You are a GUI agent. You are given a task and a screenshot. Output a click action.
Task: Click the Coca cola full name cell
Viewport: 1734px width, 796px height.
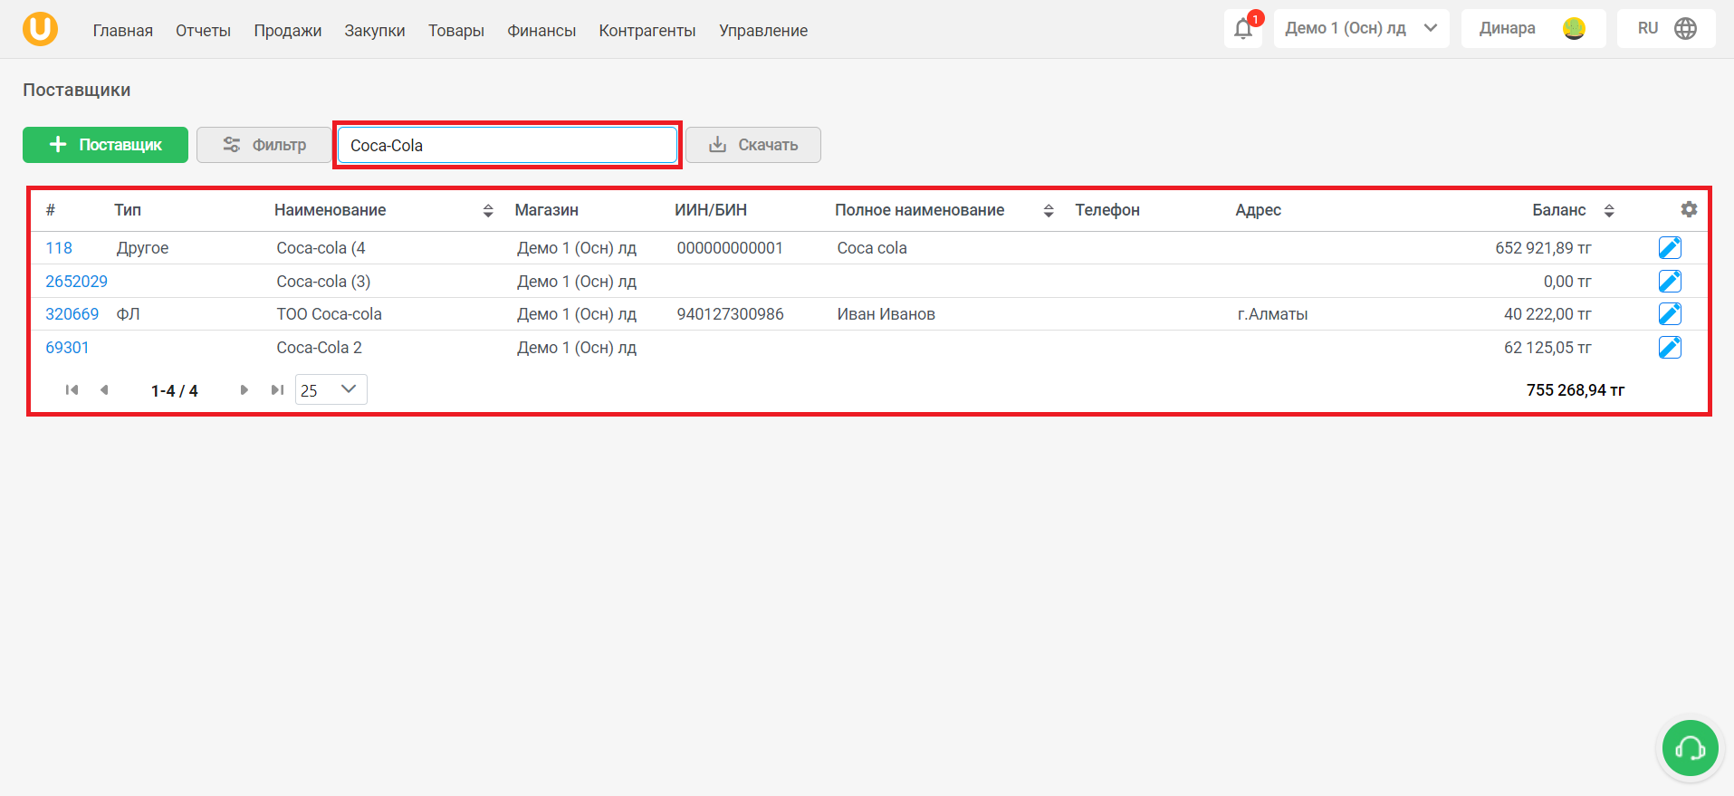click(x=871, y=248)
